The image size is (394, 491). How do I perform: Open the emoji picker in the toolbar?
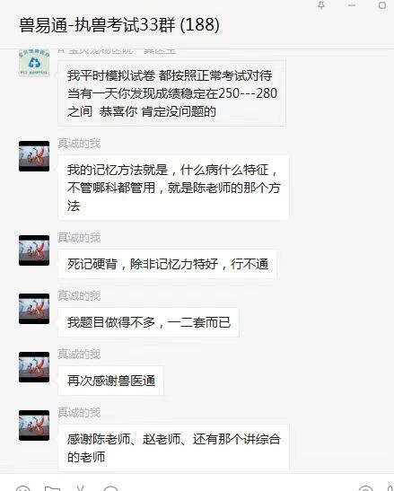[22, 488]
